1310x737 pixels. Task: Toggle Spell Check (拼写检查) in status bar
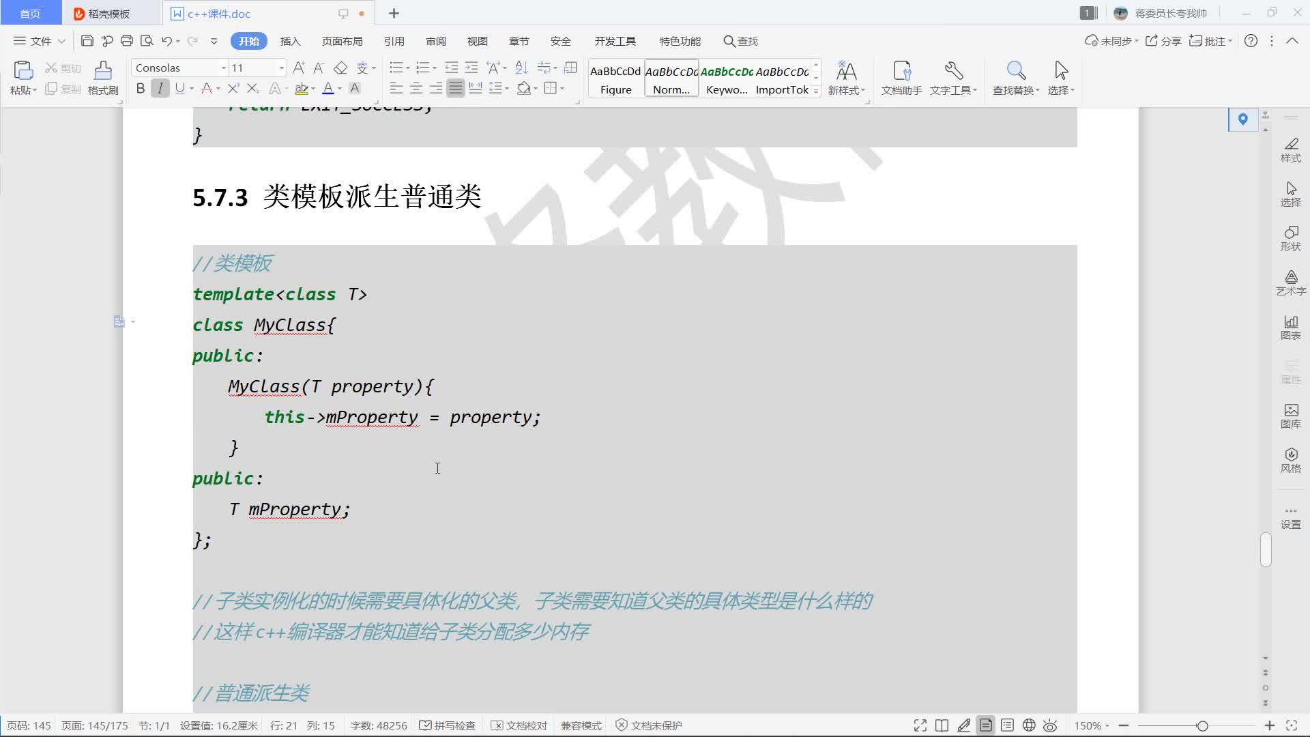point(448,725)
